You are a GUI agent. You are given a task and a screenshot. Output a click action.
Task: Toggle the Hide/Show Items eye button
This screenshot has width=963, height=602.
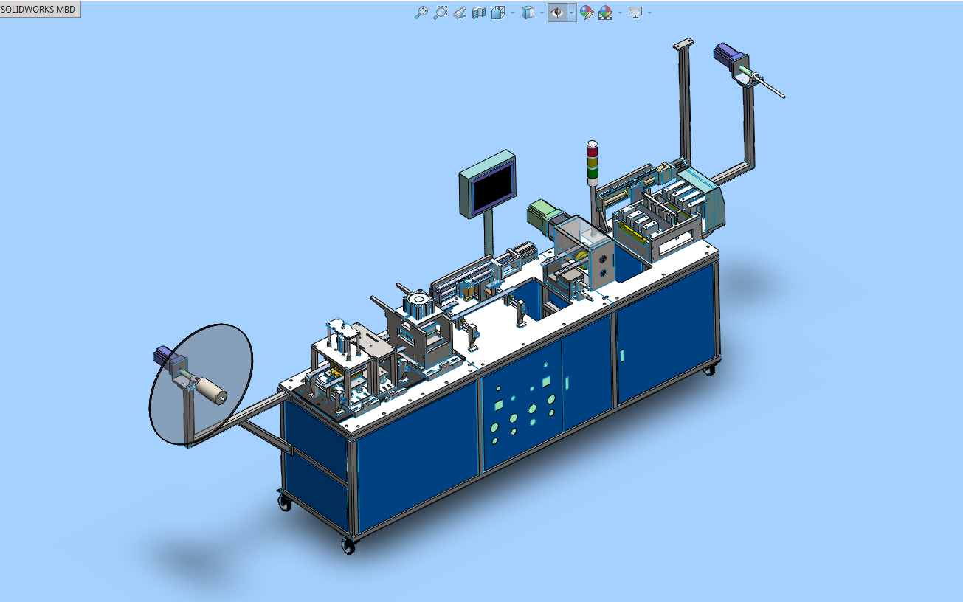click(557, 13)
